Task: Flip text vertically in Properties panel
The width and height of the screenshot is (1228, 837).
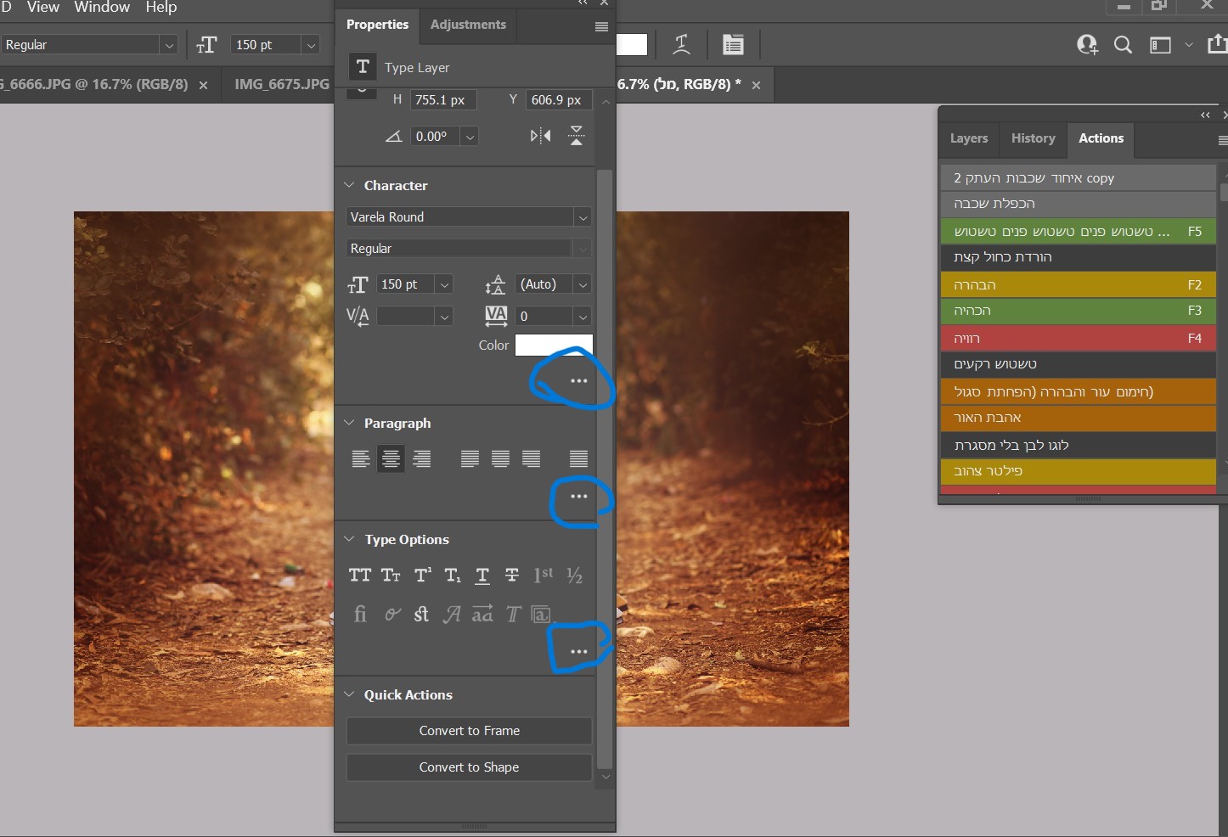Action: tap(577, 136)
